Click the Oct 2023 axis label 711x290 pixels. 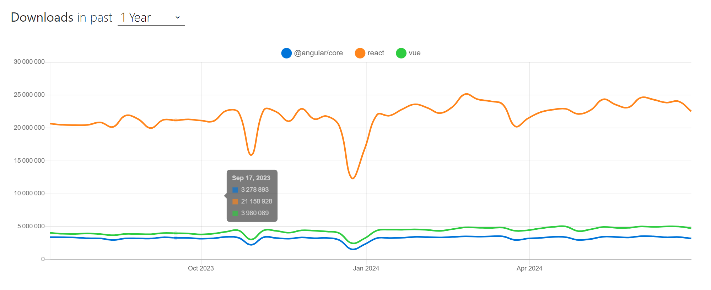pyautogui.click(x=201, y=268)
